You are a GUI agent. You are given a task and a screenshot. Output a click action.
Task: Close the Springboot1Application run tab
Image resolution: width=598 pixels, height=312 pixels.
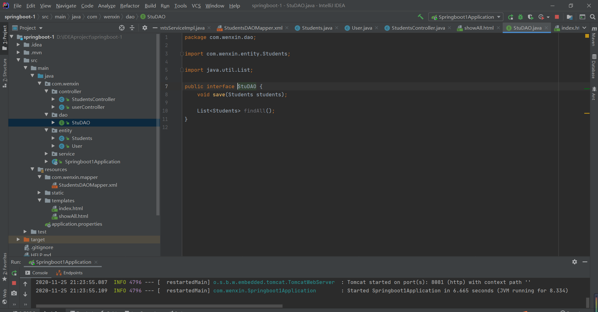96,262
